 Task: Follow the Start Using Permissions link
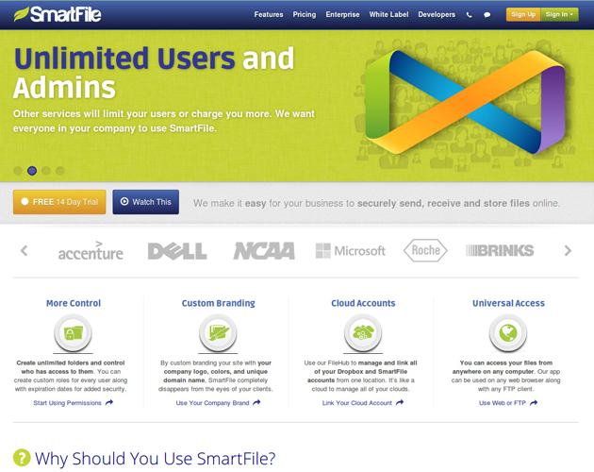point(73,403)
